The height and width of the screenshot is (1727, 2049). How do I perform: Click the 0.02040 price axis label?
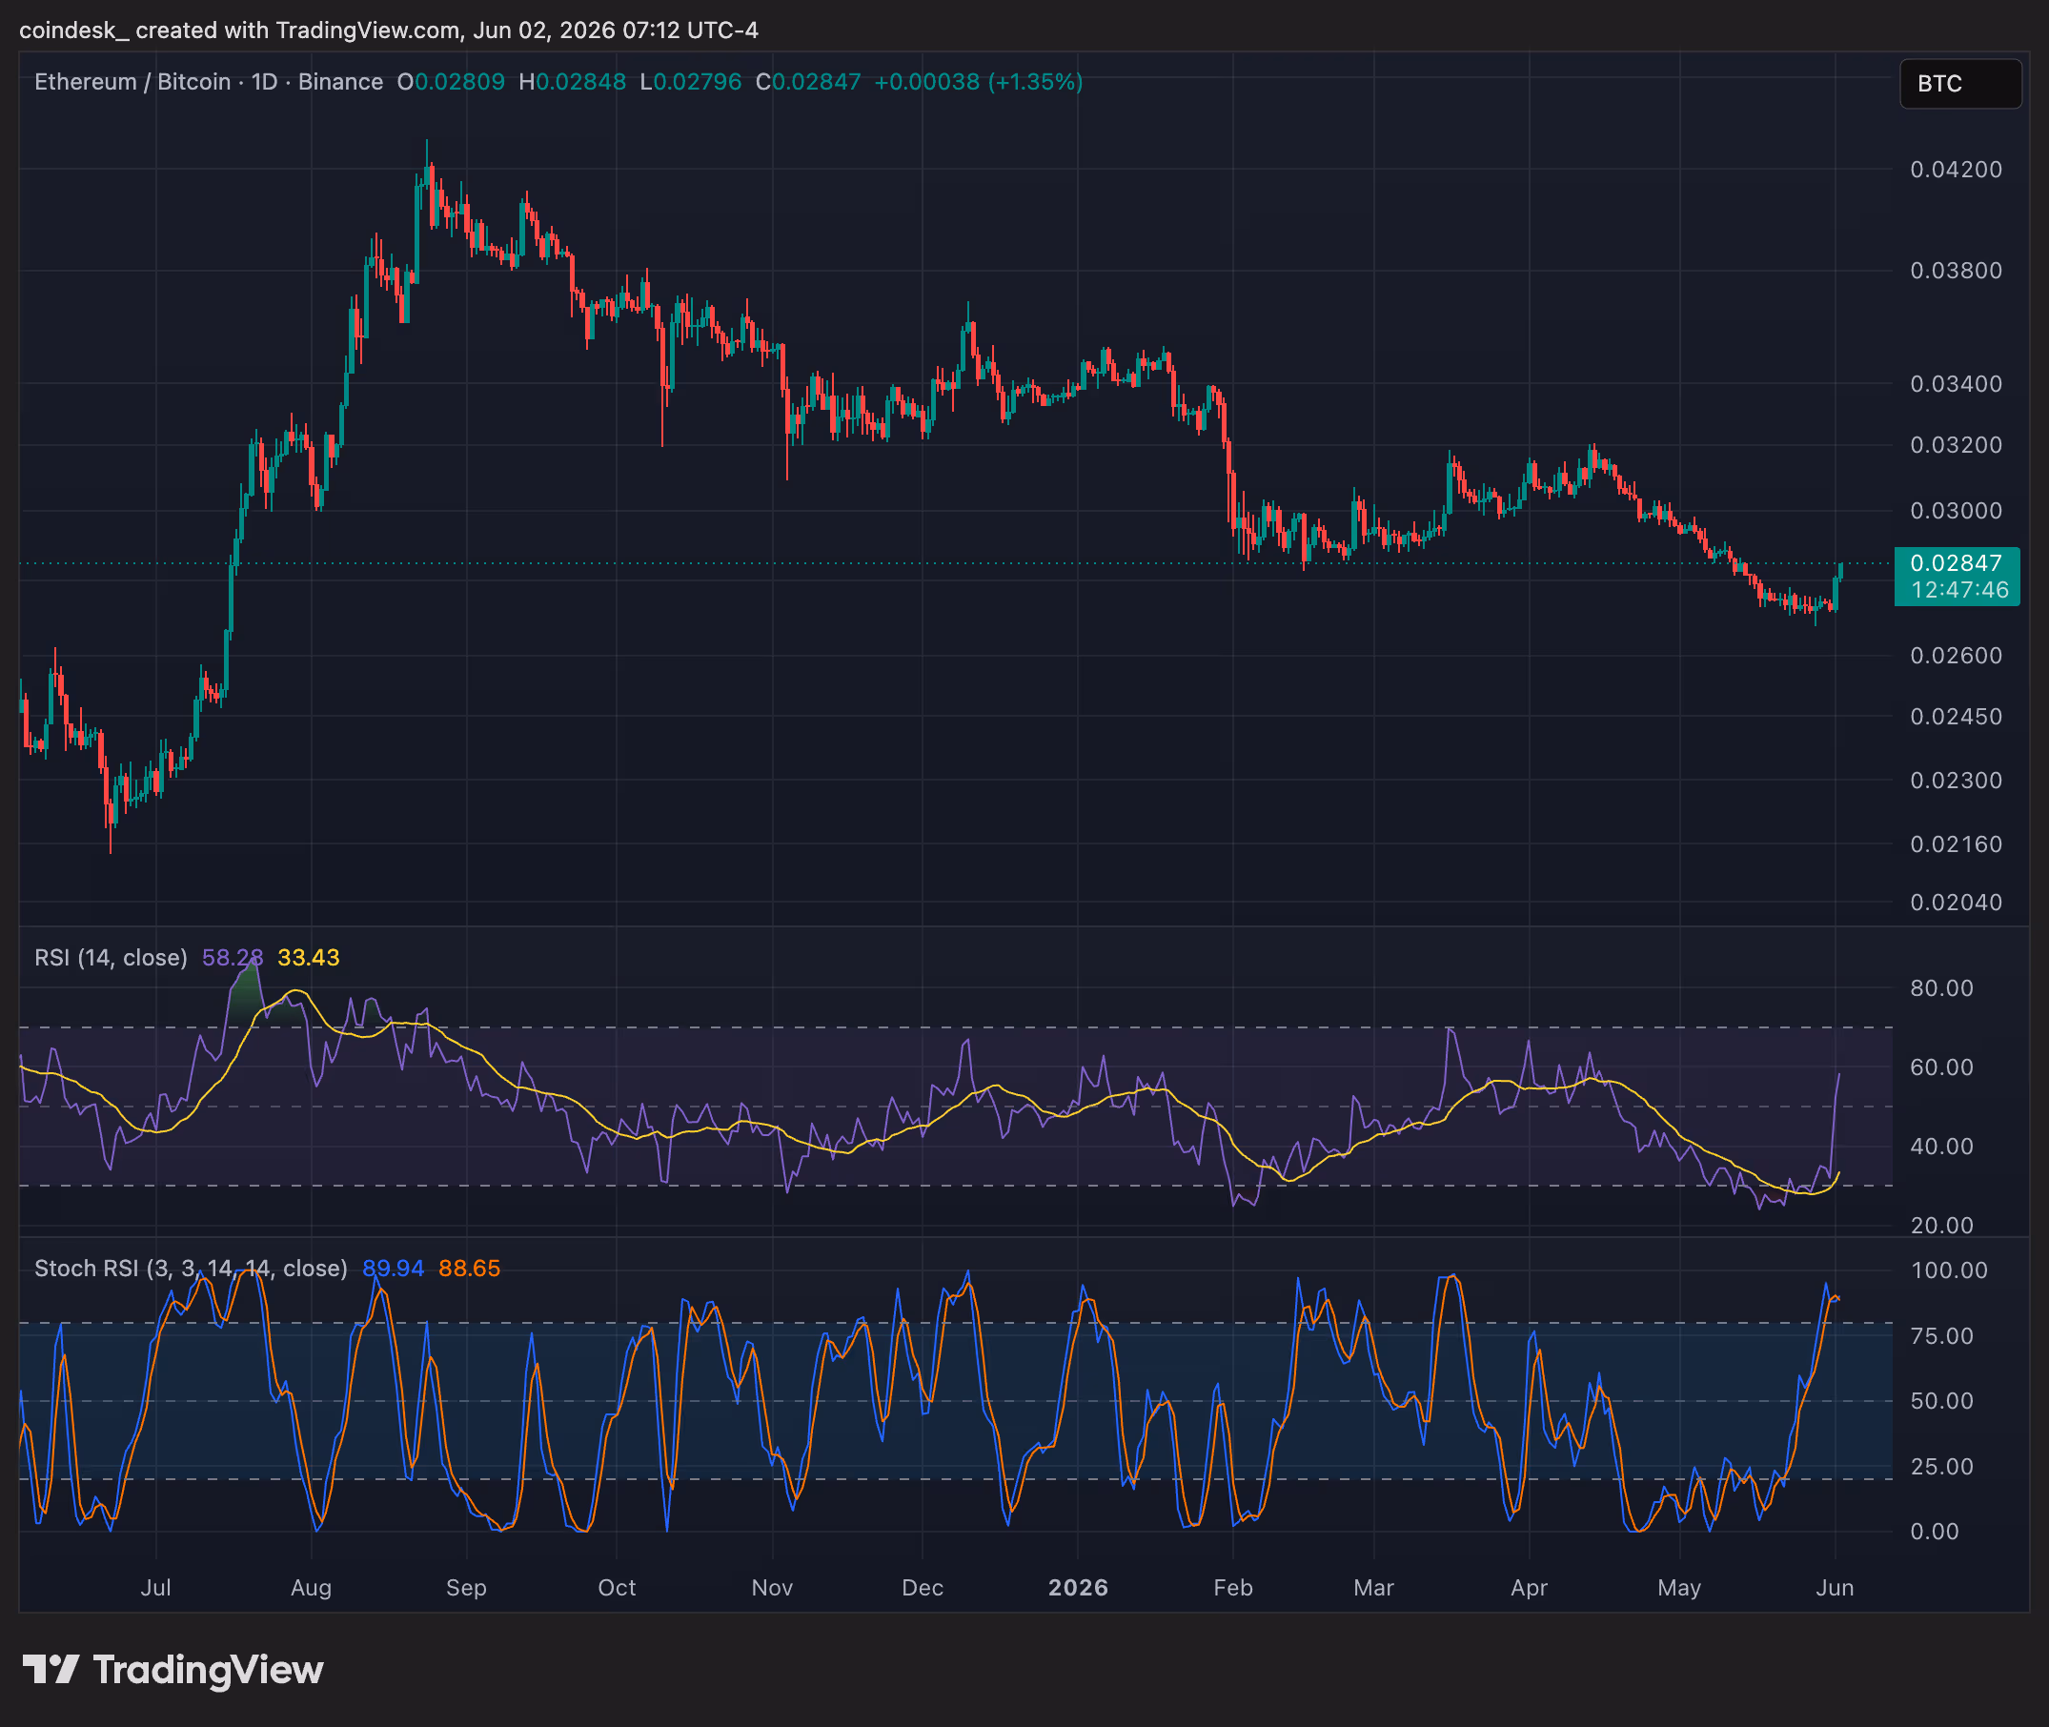click(x=1956, y=903)
